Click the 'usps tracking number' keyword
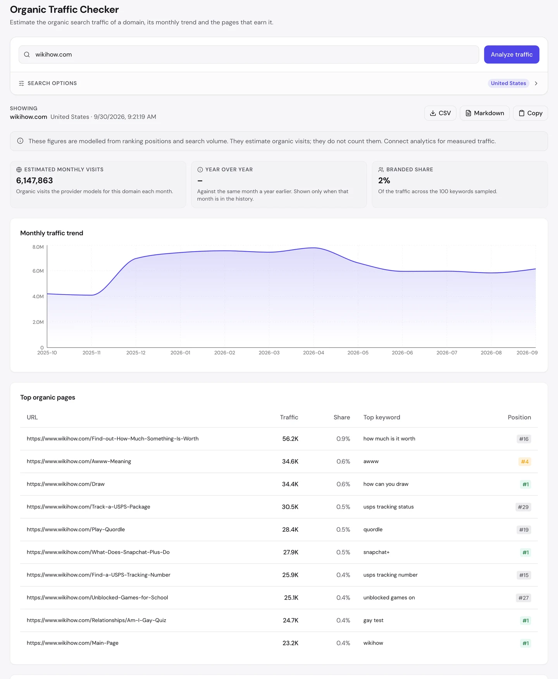Image resolution: width=558 pixels, height=679 pixels. tap(390, 575)
